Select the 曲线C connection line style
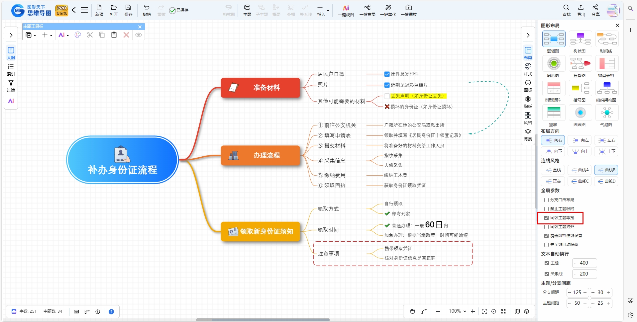 [580, 181]
